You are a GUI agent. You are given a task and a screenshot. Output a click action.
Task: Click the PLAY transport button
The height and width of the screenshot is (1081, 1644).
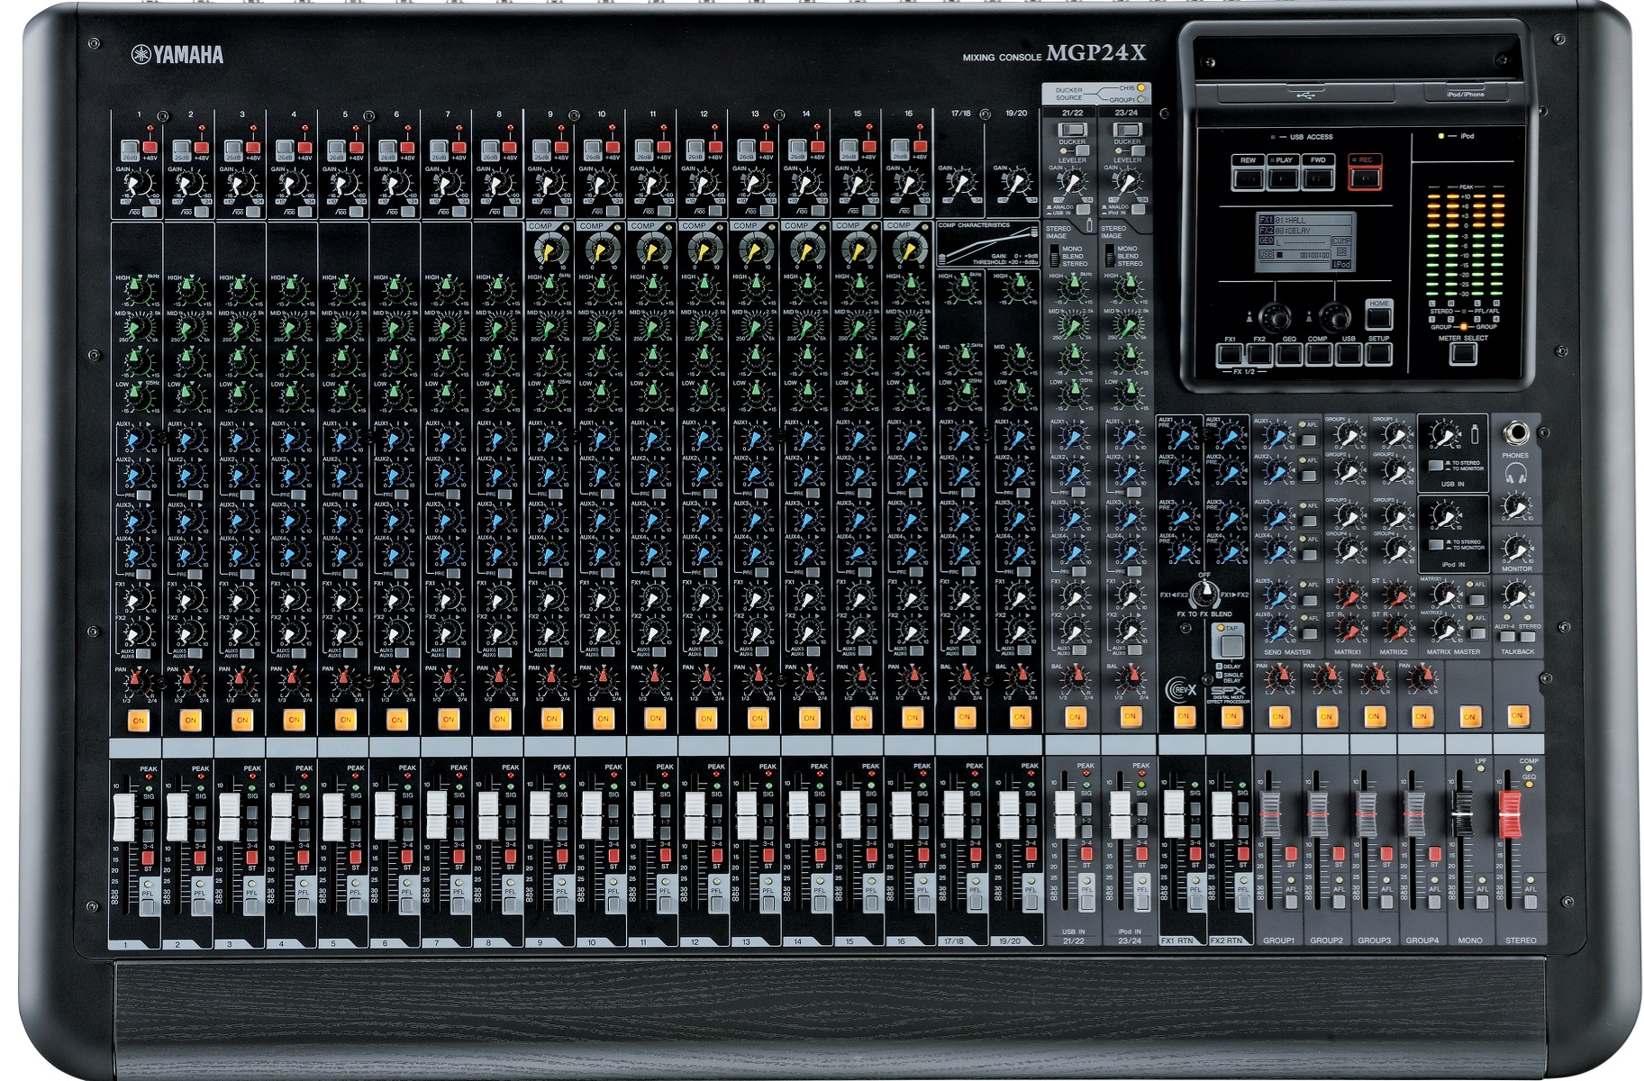pos(1283,179)
